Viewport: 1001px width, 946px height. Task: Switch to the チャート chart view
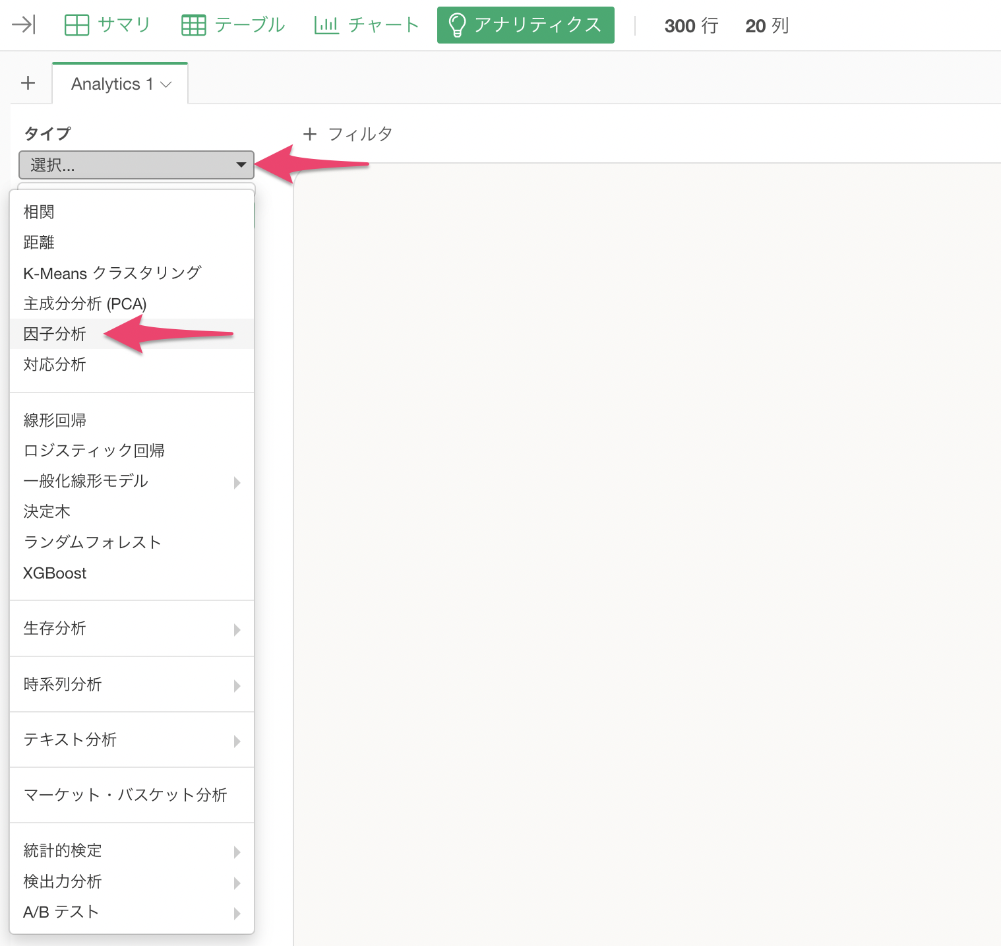pos(367,25)
